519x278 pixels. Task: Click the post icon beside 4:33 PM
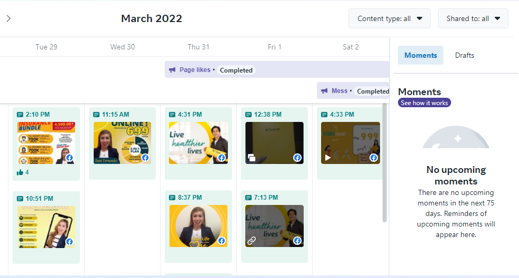click(324, 115)
